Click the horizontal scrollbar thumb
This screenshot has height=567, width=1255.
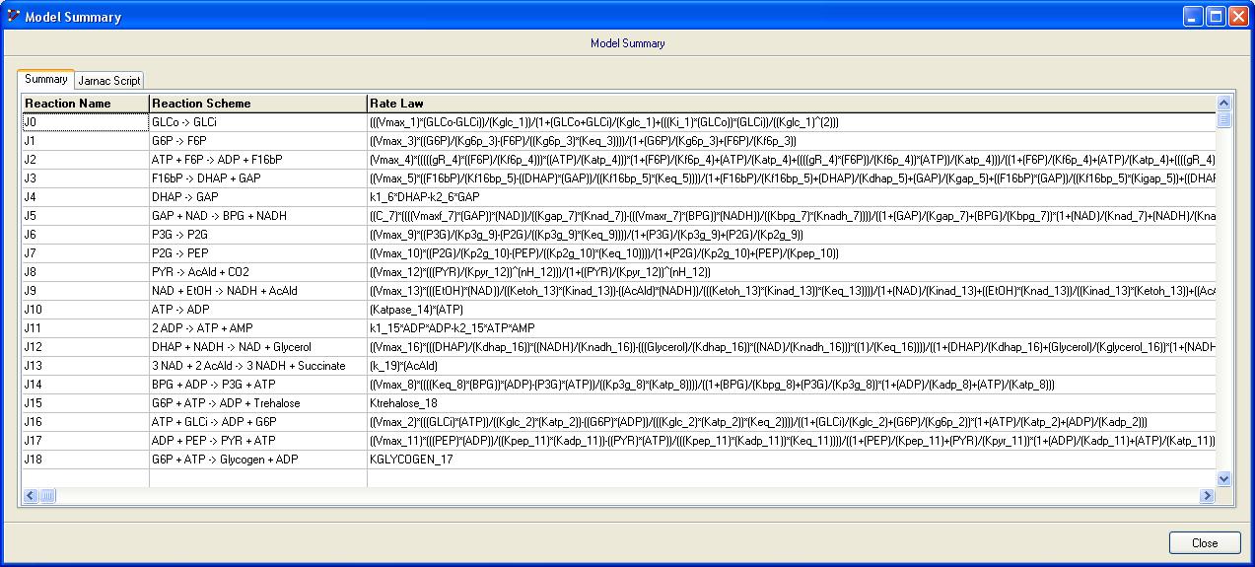(x=47, y=495)
